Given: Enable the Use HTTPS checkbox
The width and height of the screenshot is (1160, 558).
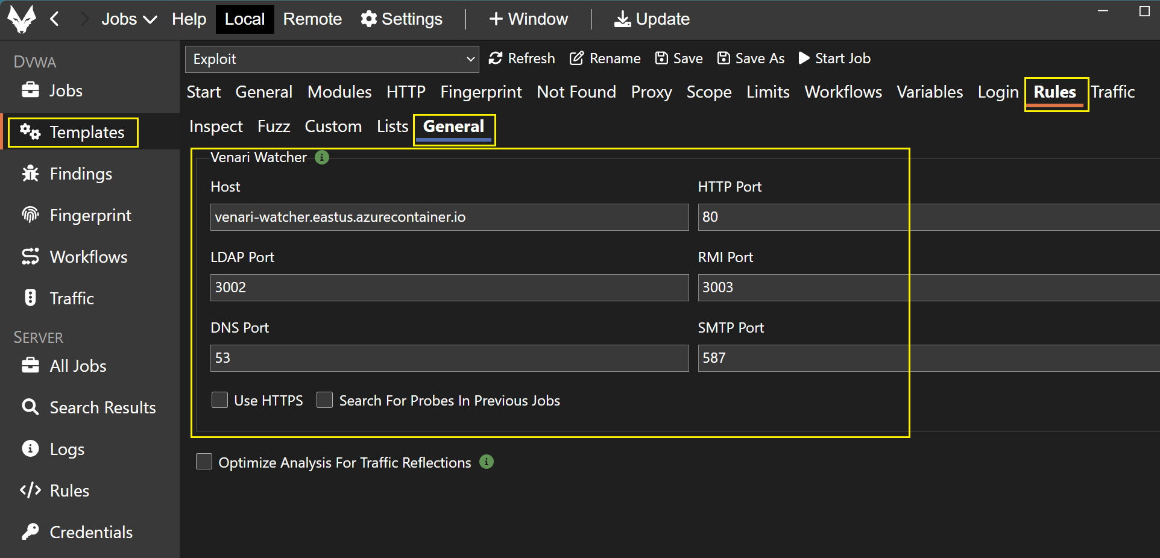Looking at the screenshot, I should coord(219,400).
